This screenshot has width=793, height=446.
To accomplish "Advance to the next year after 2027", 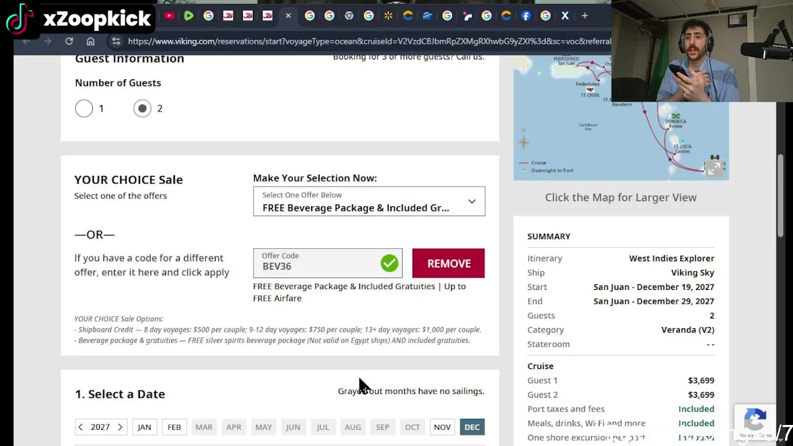I will (120, 427).
